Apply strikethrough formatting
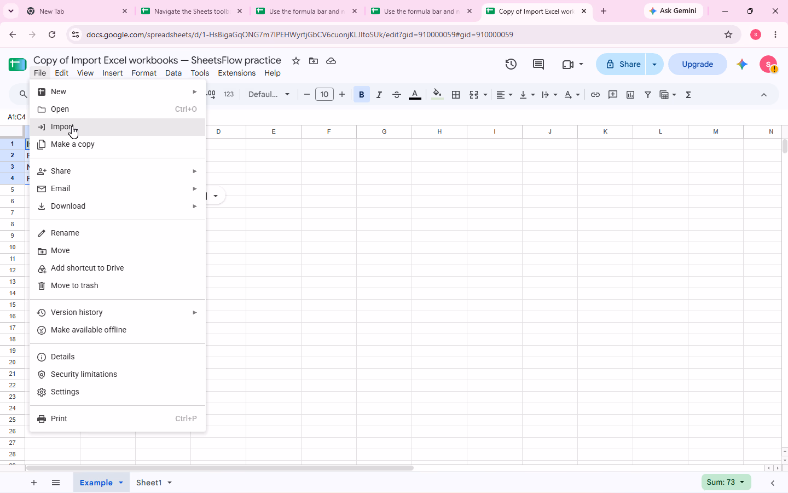788x493 pixels. coord(397,95)
